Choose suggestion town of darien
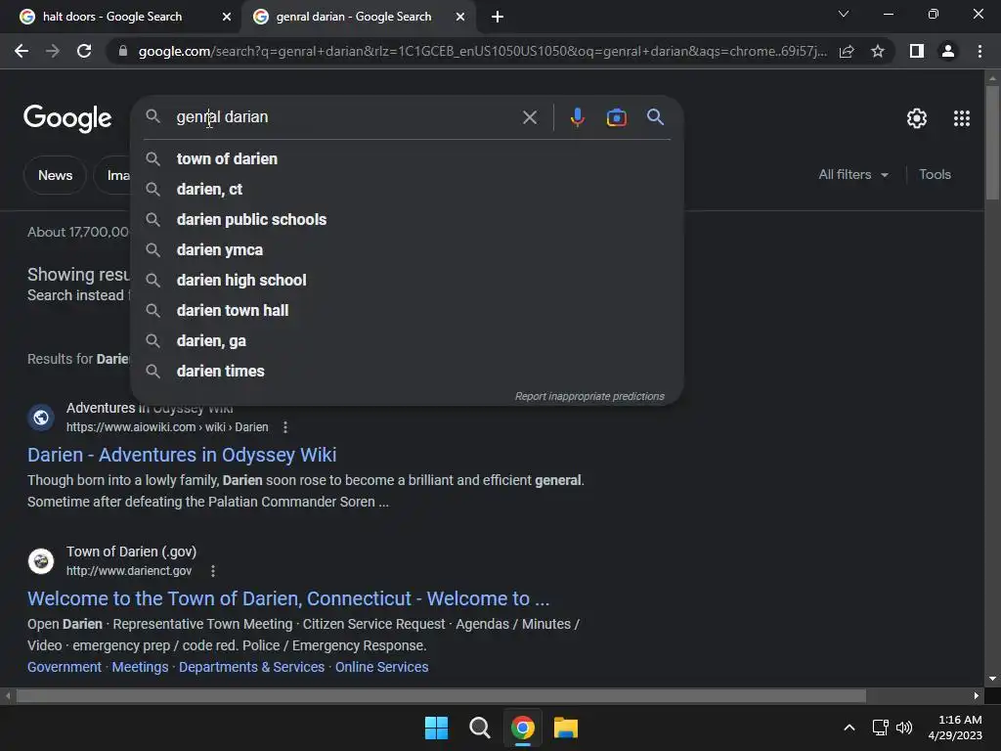This screenshot has width=1001, height=751. (408, 158)
